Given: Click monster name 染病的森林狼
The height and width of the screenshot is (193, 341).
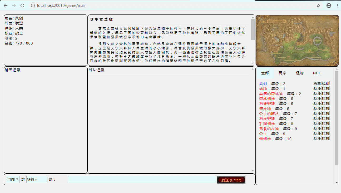Looking at the screenshot, I should (x=271, y=94).
